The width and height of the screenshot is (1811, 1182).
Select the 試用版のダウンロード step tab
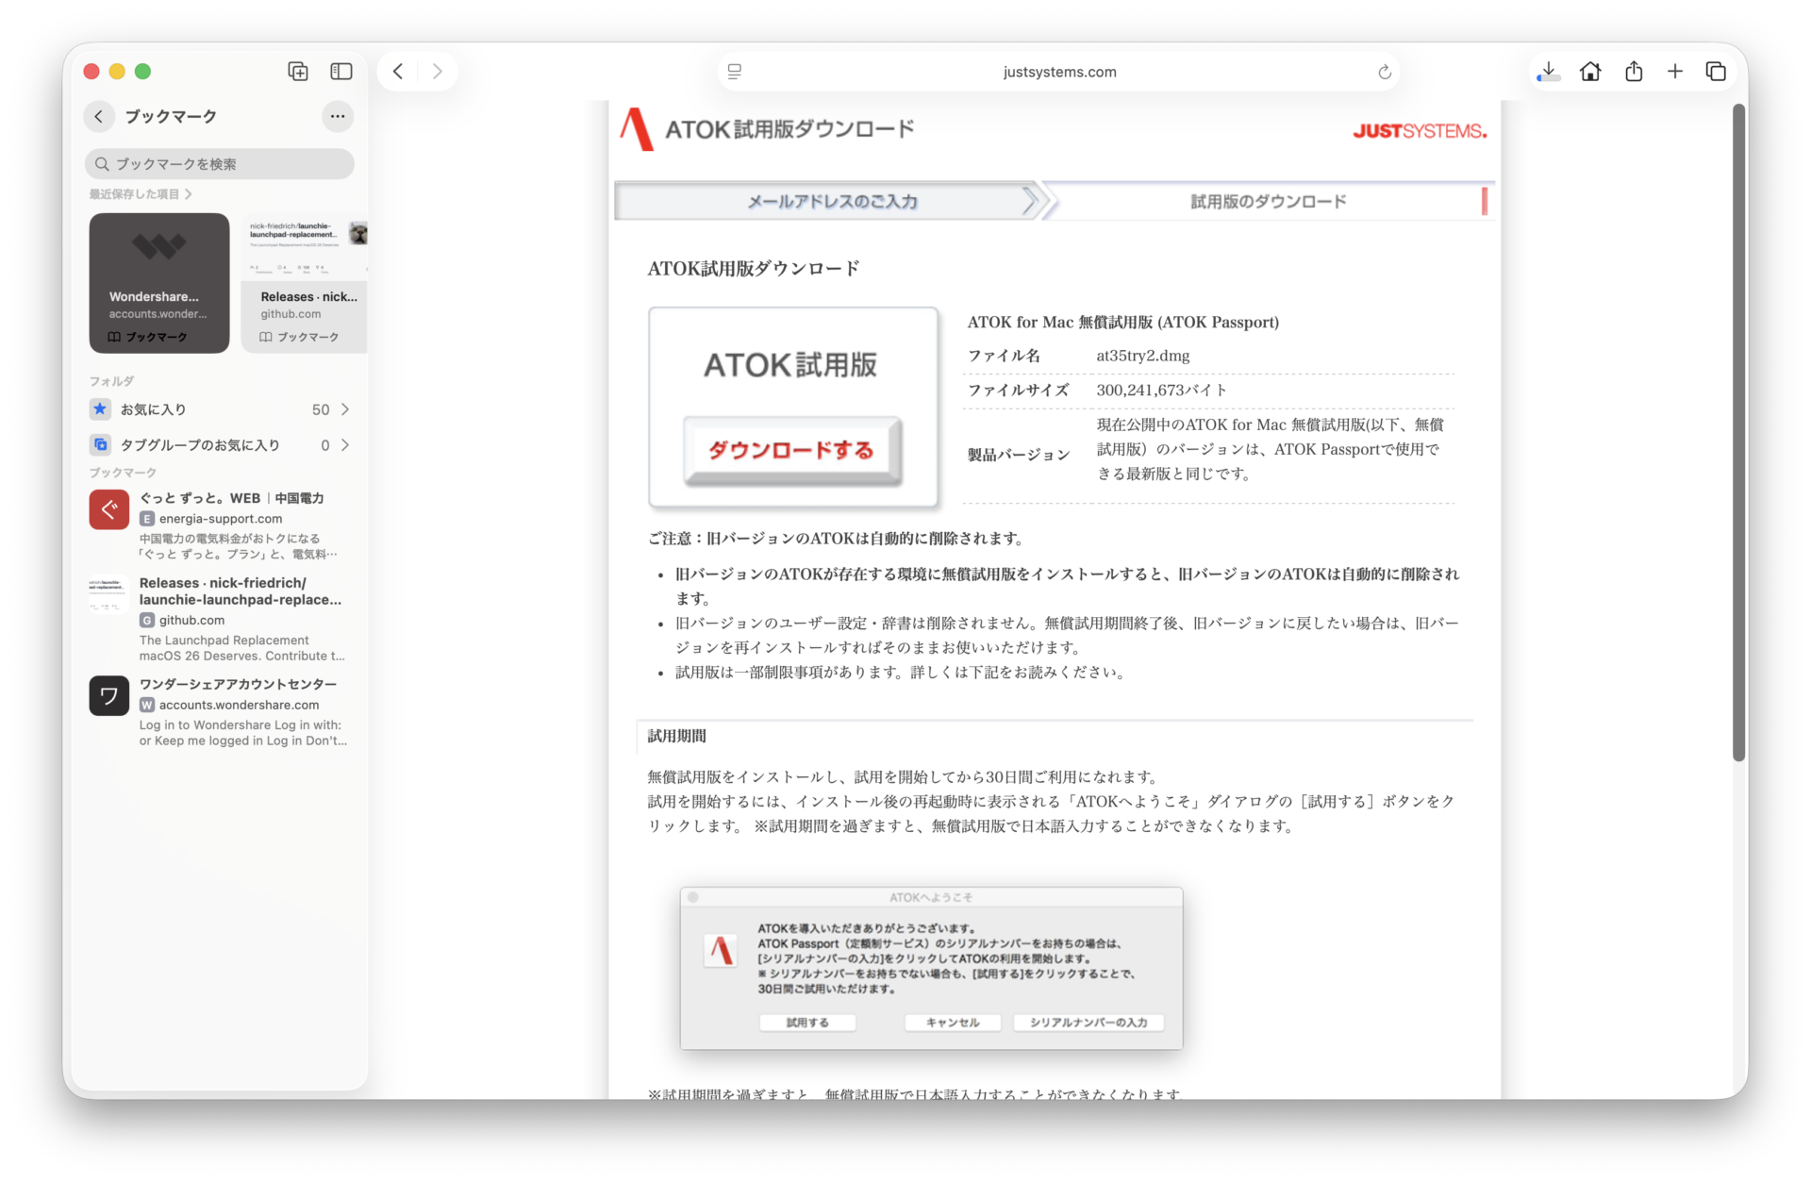pyautogui.click(x=1268, y=201)
